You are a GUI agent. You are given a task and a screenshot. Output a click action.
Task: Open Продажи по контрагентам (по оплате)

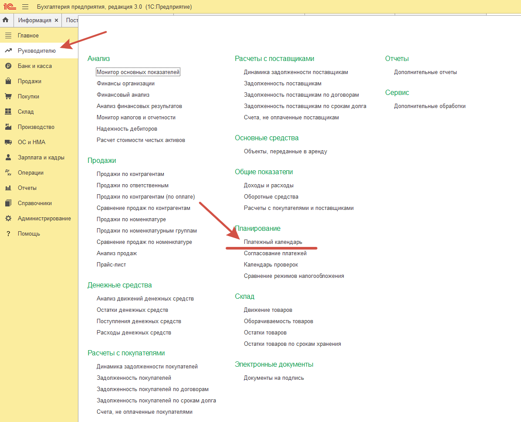[x=146, y=197]
